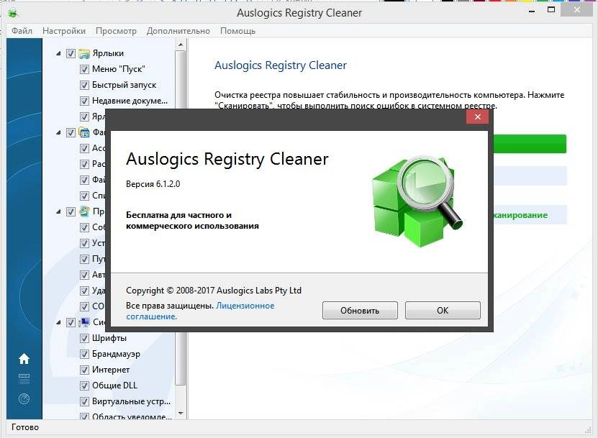This screenshot has height=438, width=598.
Task: Select the Интернет tree row label
Action: click(111, 370)
